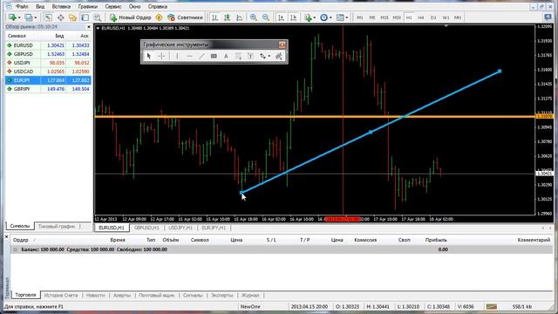This screenshot has height=314, width=558.
Task: Switch to the GBPUSD,H1 chart tab
Action: [x=146, y=228]
